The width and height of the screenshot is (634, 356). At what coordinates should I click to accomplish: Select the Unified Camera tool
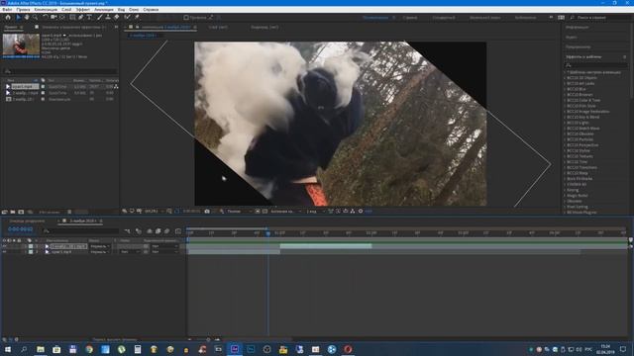point(53,18)
